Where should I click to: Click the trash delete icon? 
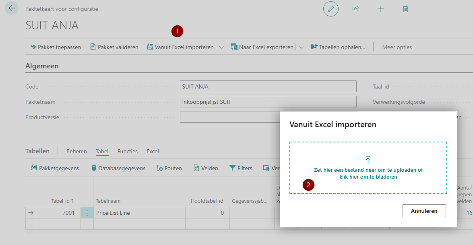coord(405,9)
